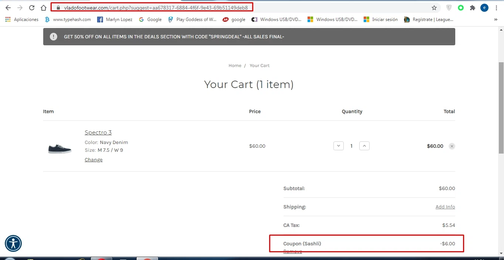Open the Chrome three-dot menu

coord(496,8)
